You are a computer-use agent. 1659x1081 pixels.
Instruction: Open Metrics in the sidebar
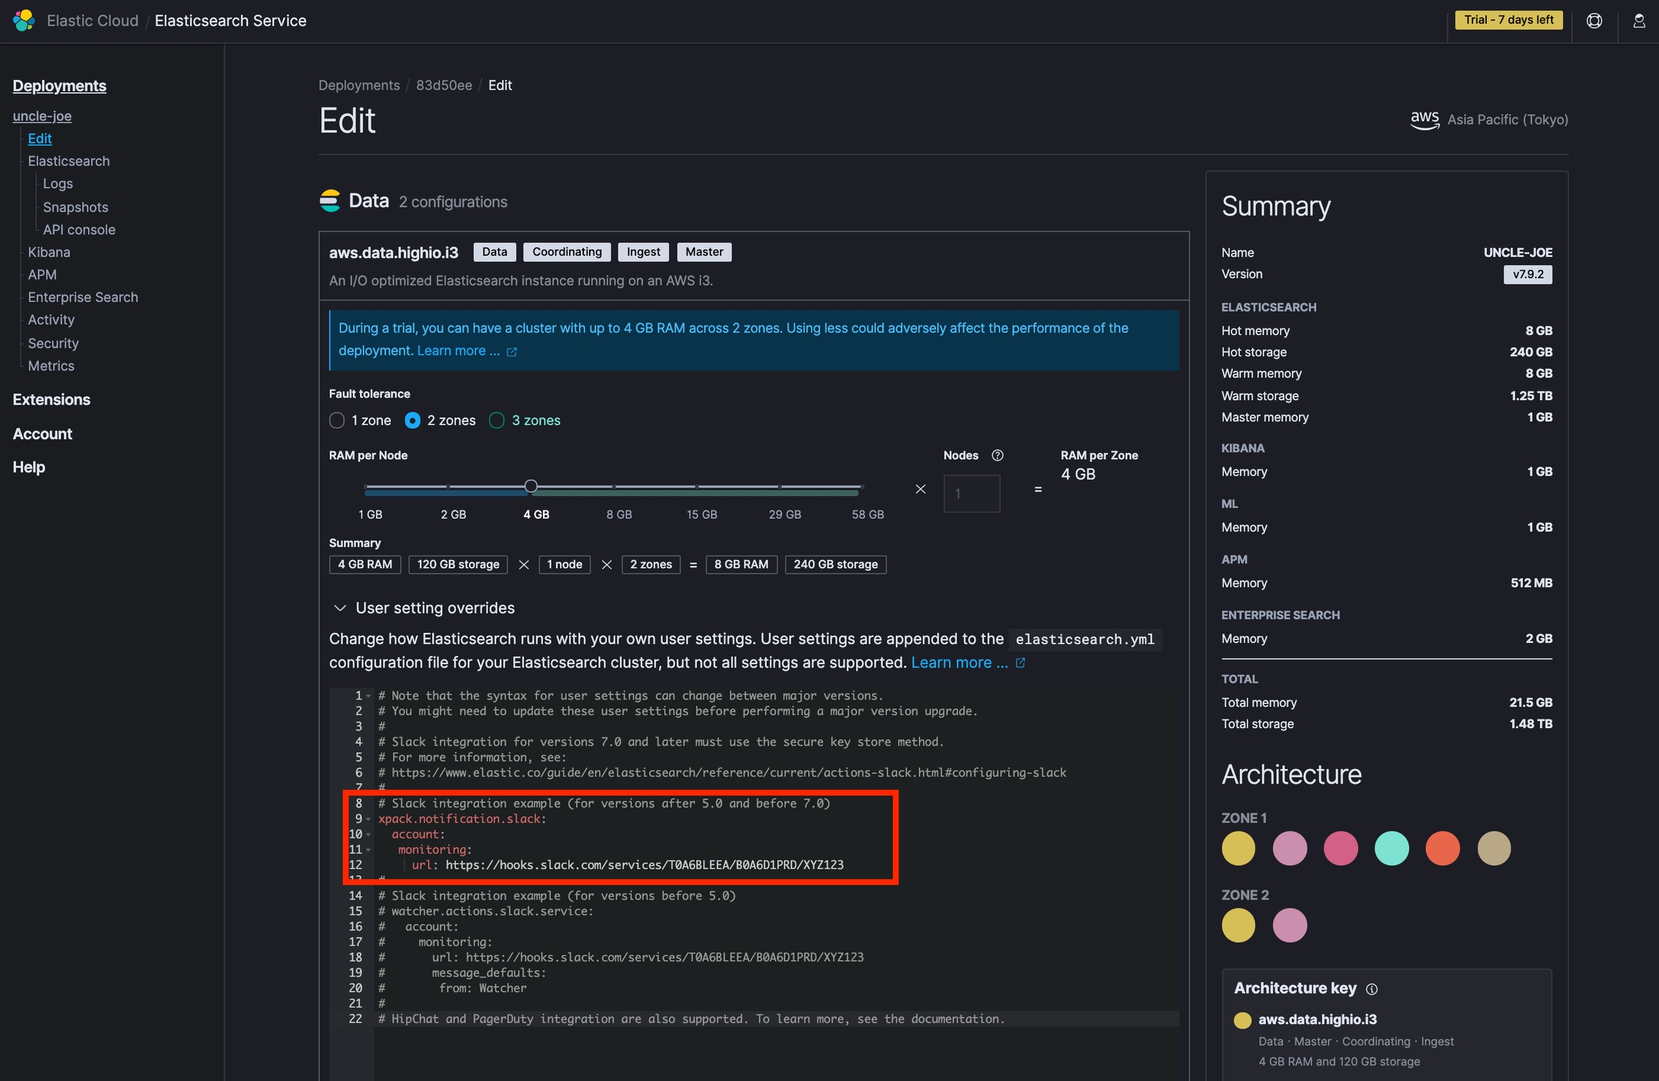click(51, 365)
